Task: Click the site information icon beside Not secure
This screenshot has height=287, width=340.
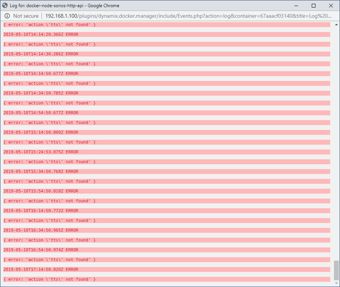Action: [x=7, y=16]
